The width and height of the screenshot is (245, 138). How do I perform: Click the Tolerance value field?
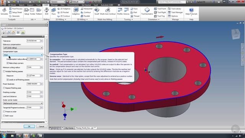33,41
